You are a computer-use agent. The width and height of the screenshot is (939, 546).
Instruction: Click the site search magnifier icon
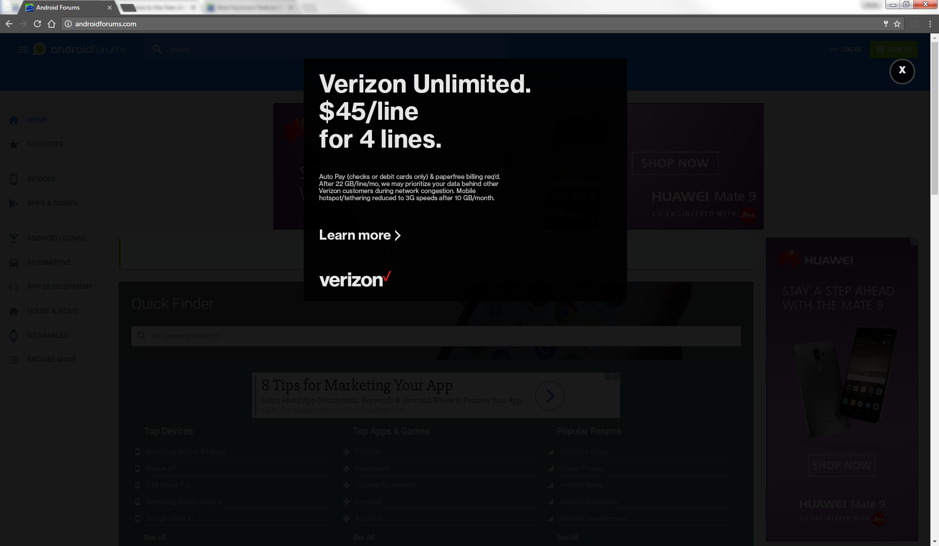pos(157,49)
